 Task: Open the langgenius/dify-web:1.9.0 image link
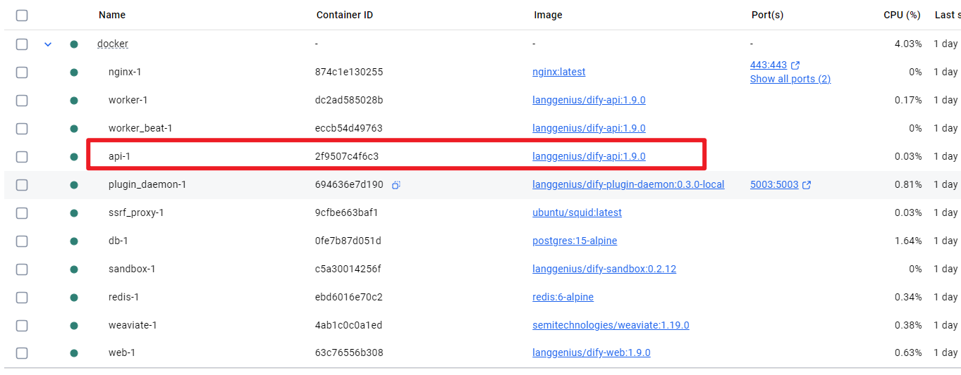pos(591,352)
